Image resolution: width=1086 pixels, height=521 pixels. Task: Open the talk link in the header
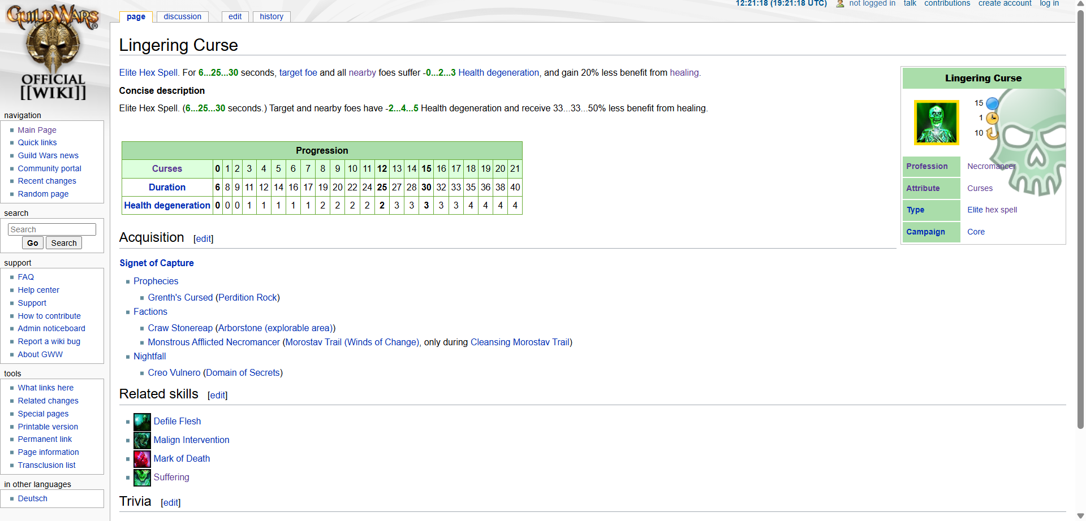pos(910,3)
